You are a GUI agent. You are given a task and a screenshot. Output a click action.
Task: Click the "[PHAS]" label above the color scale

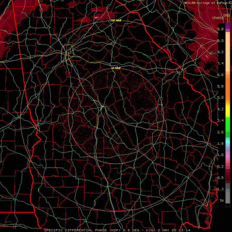(218, 18)
